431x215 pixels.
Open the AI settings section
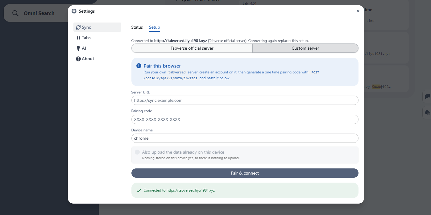pyautogui.click(x=97, y=48)
